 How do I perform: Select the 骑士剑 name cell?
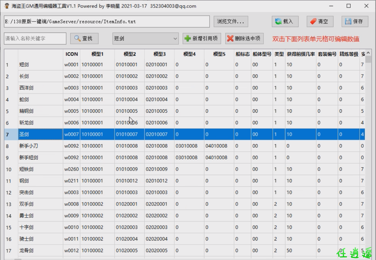41,239
